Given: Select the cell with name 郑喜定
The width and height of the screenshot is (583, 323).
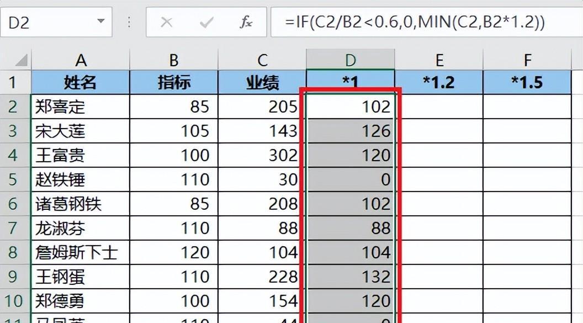Looking at the screenshot, I should tap(81, 107).
